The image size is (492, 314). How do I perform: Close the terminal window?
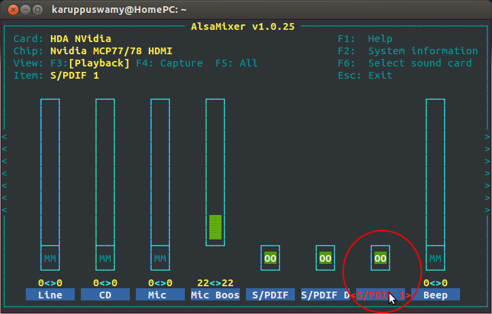pyautogui.click(x=13, y=9)
